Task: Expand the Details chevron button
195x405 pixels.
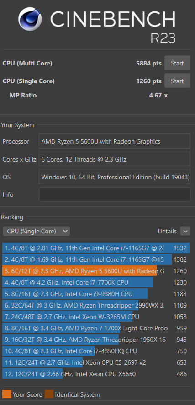Action: click(185, 231)
